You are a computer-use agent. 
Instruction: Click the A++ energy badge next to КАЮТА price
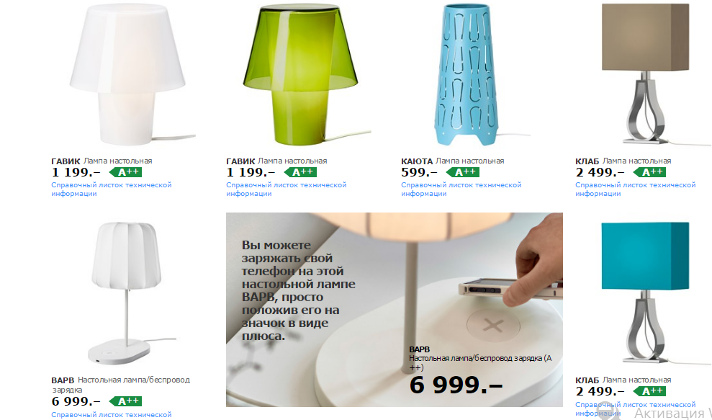pos(463,172)
